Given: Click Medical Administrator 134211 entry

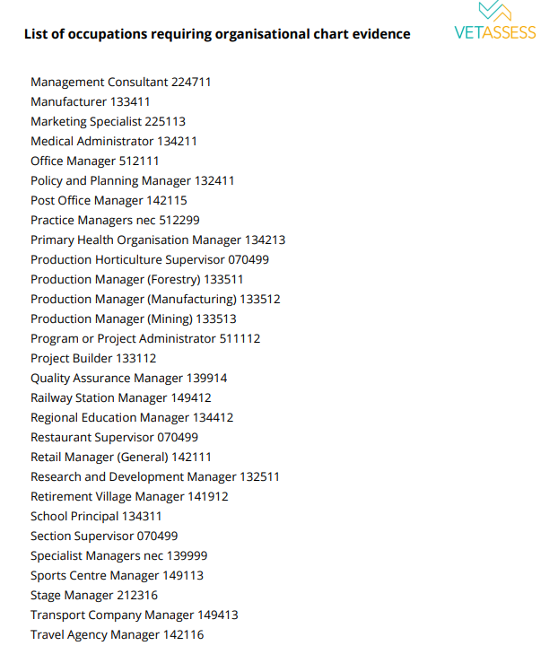Looking at the screenshot, I should [114, 141].
